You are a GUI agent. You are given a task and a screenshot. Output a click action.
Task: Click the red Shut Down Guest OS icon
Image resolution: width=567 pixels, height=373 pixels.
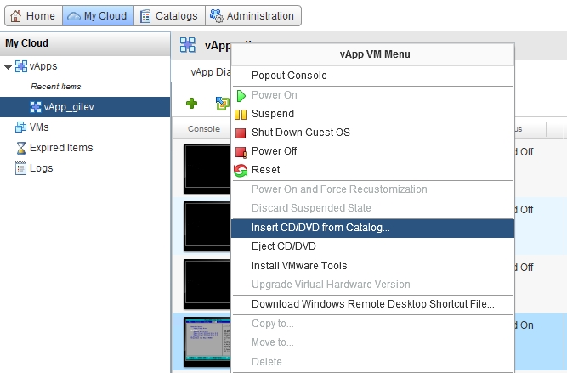pos(241,133)
